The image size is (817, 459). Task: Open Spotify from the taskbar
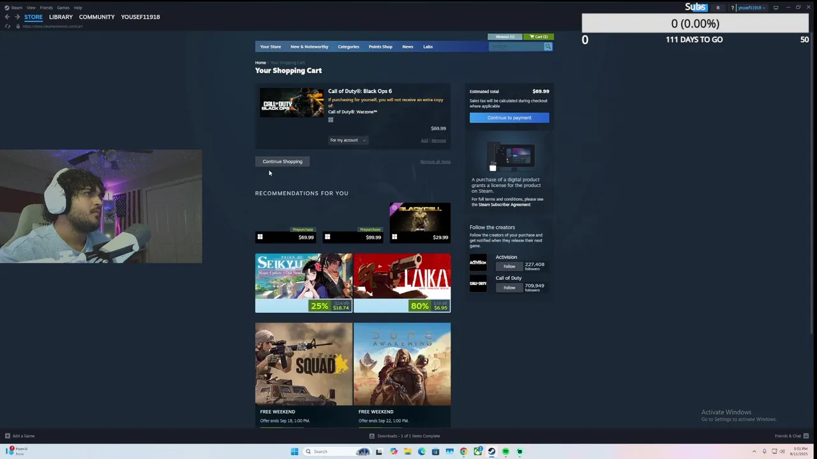tap(506, 451)
